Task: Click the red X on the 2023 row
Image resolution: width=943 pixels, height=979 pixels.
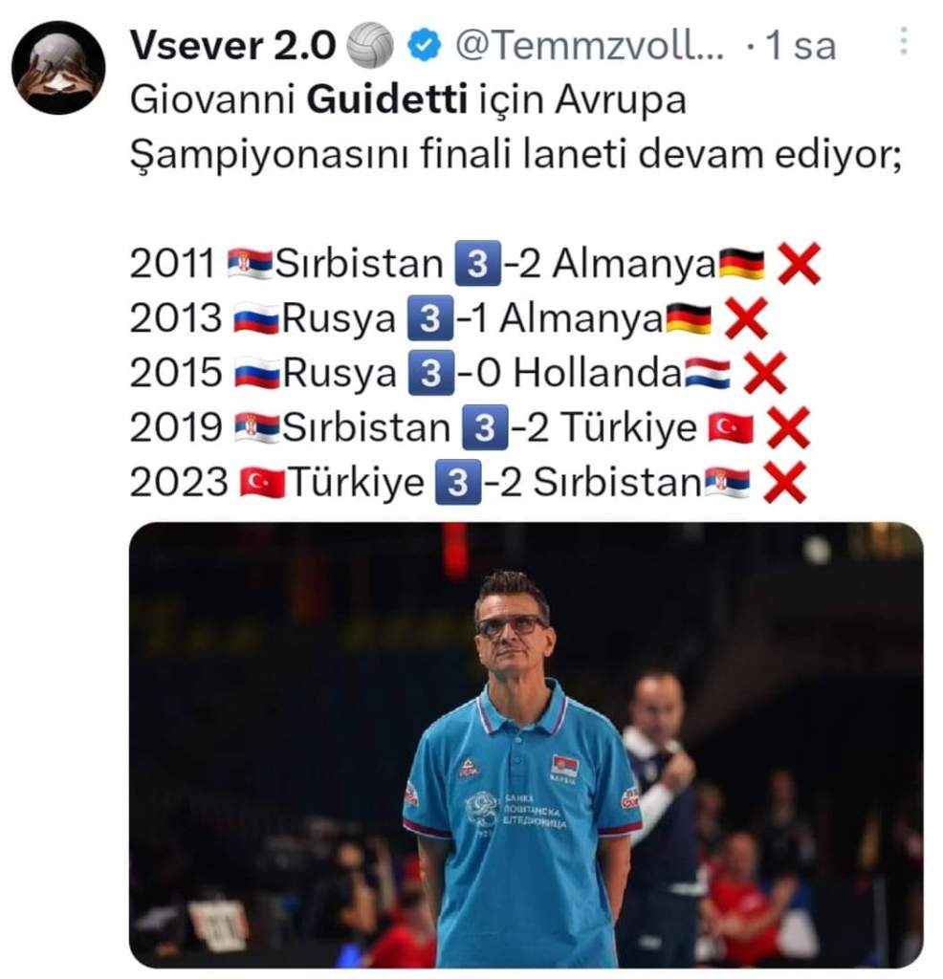Action: [785, 483]
